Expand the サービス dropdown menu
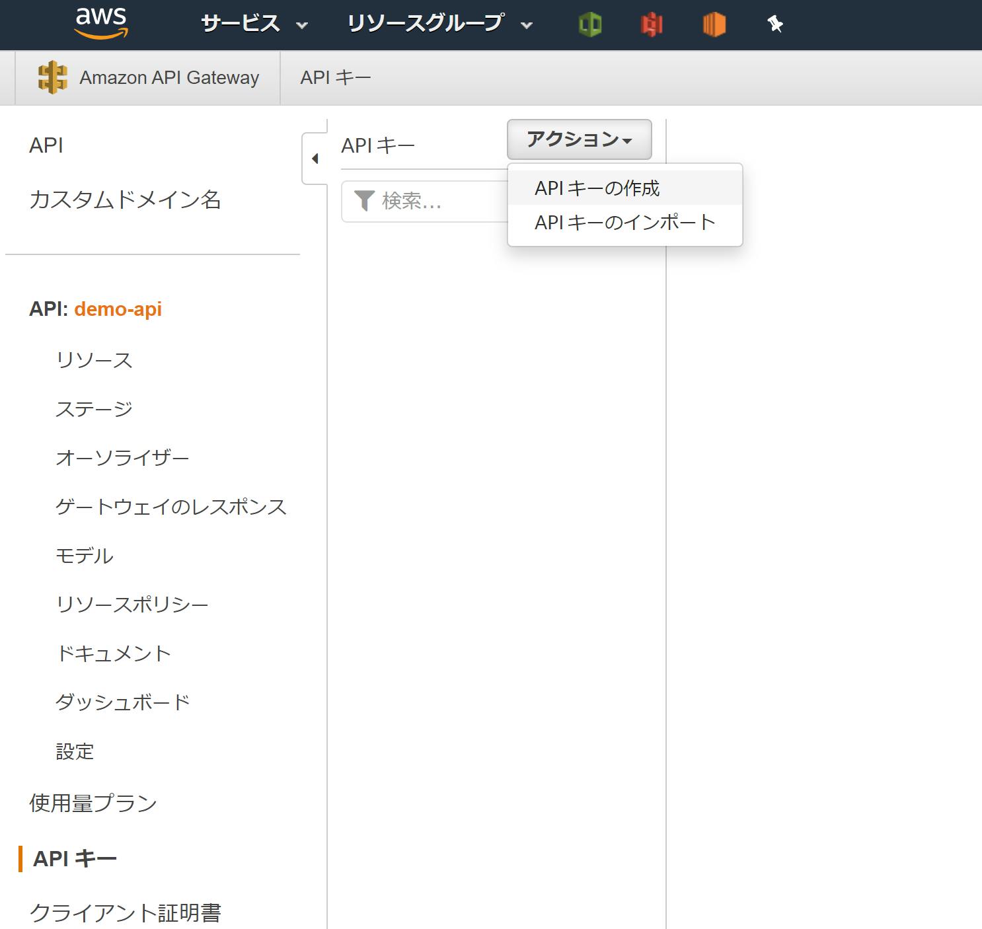 tap(254, 24)
